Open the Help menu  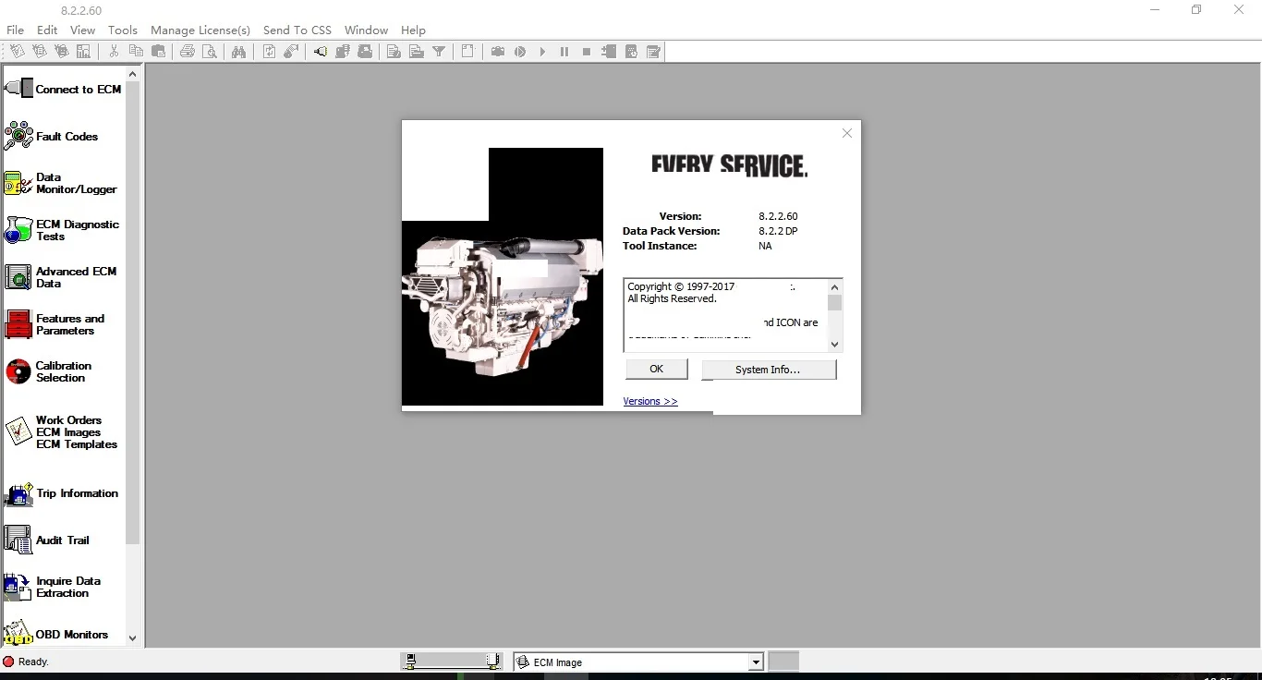[x=414, y=30]
